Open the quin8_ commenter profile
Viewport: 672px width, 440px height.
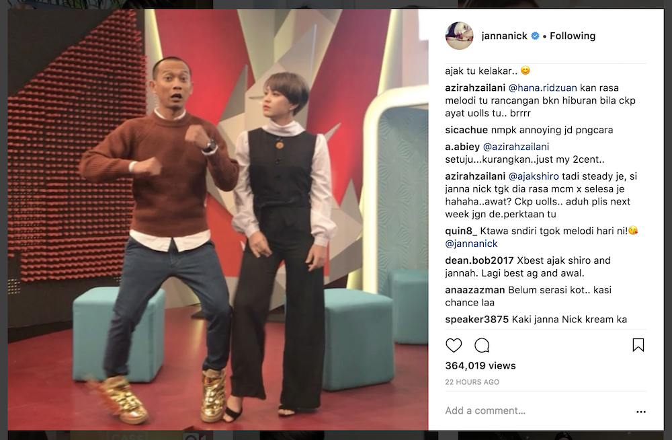461,231
